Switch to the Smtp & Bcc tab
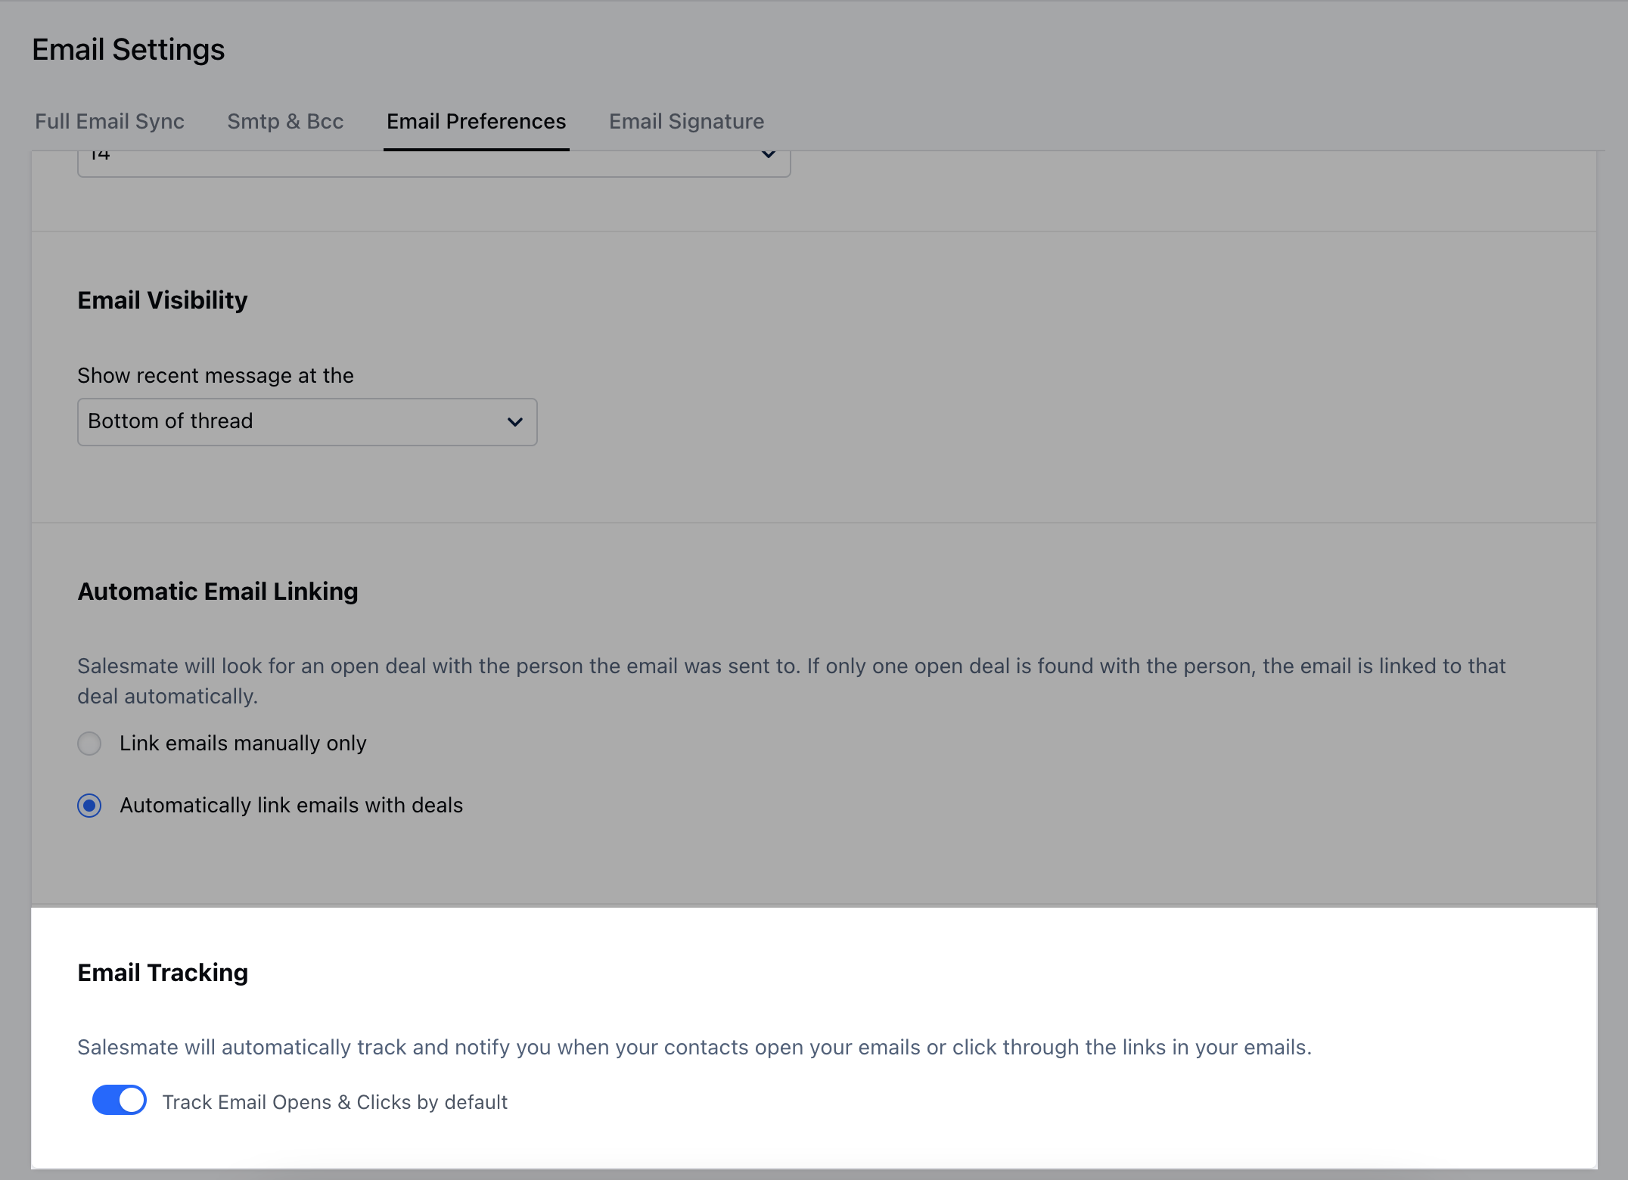 285,121
